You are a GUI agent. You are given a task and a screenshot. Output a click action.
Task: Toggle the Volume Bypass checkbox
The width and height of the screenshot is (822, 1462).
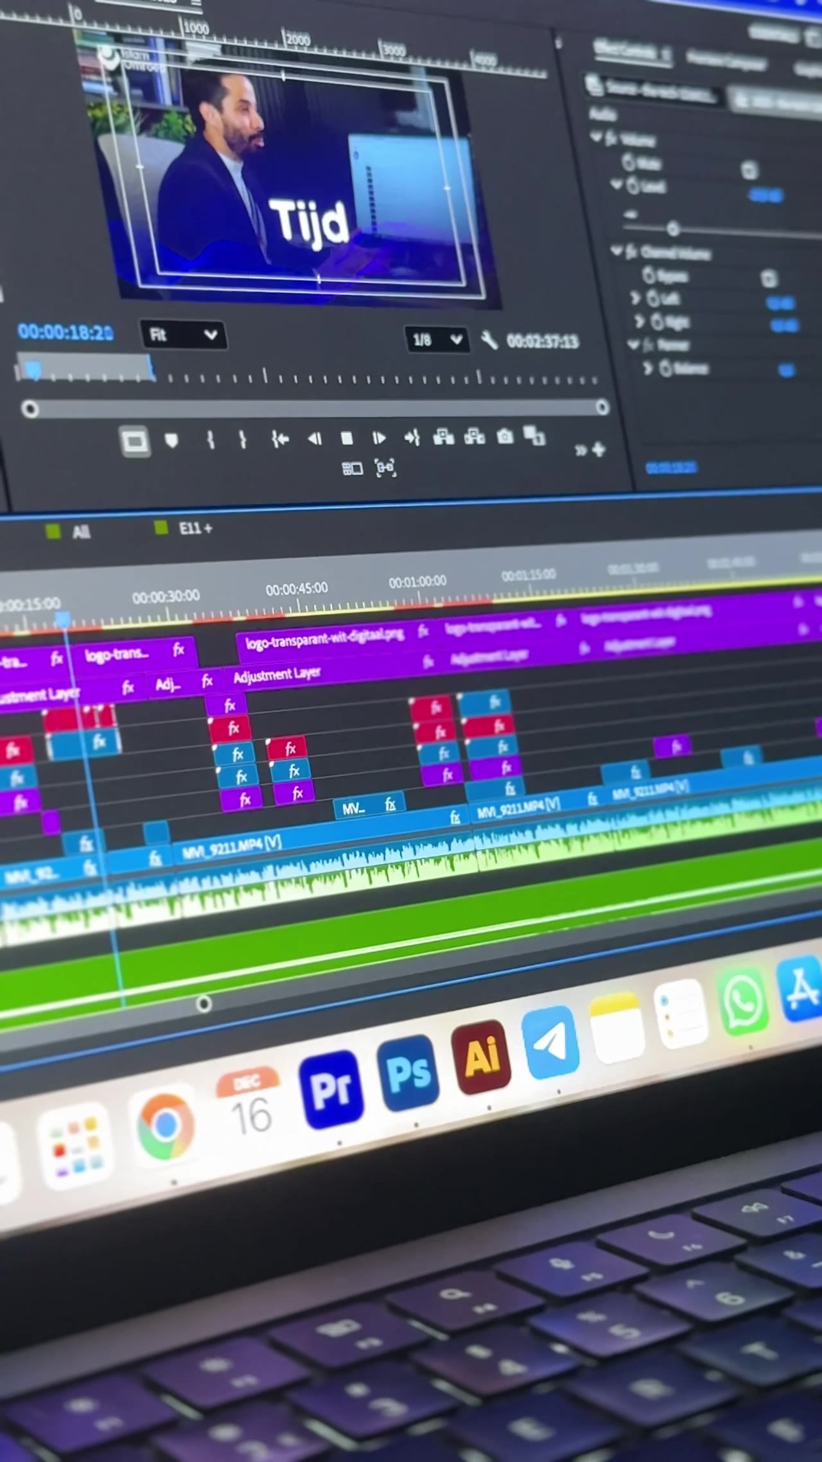point(749,170)
